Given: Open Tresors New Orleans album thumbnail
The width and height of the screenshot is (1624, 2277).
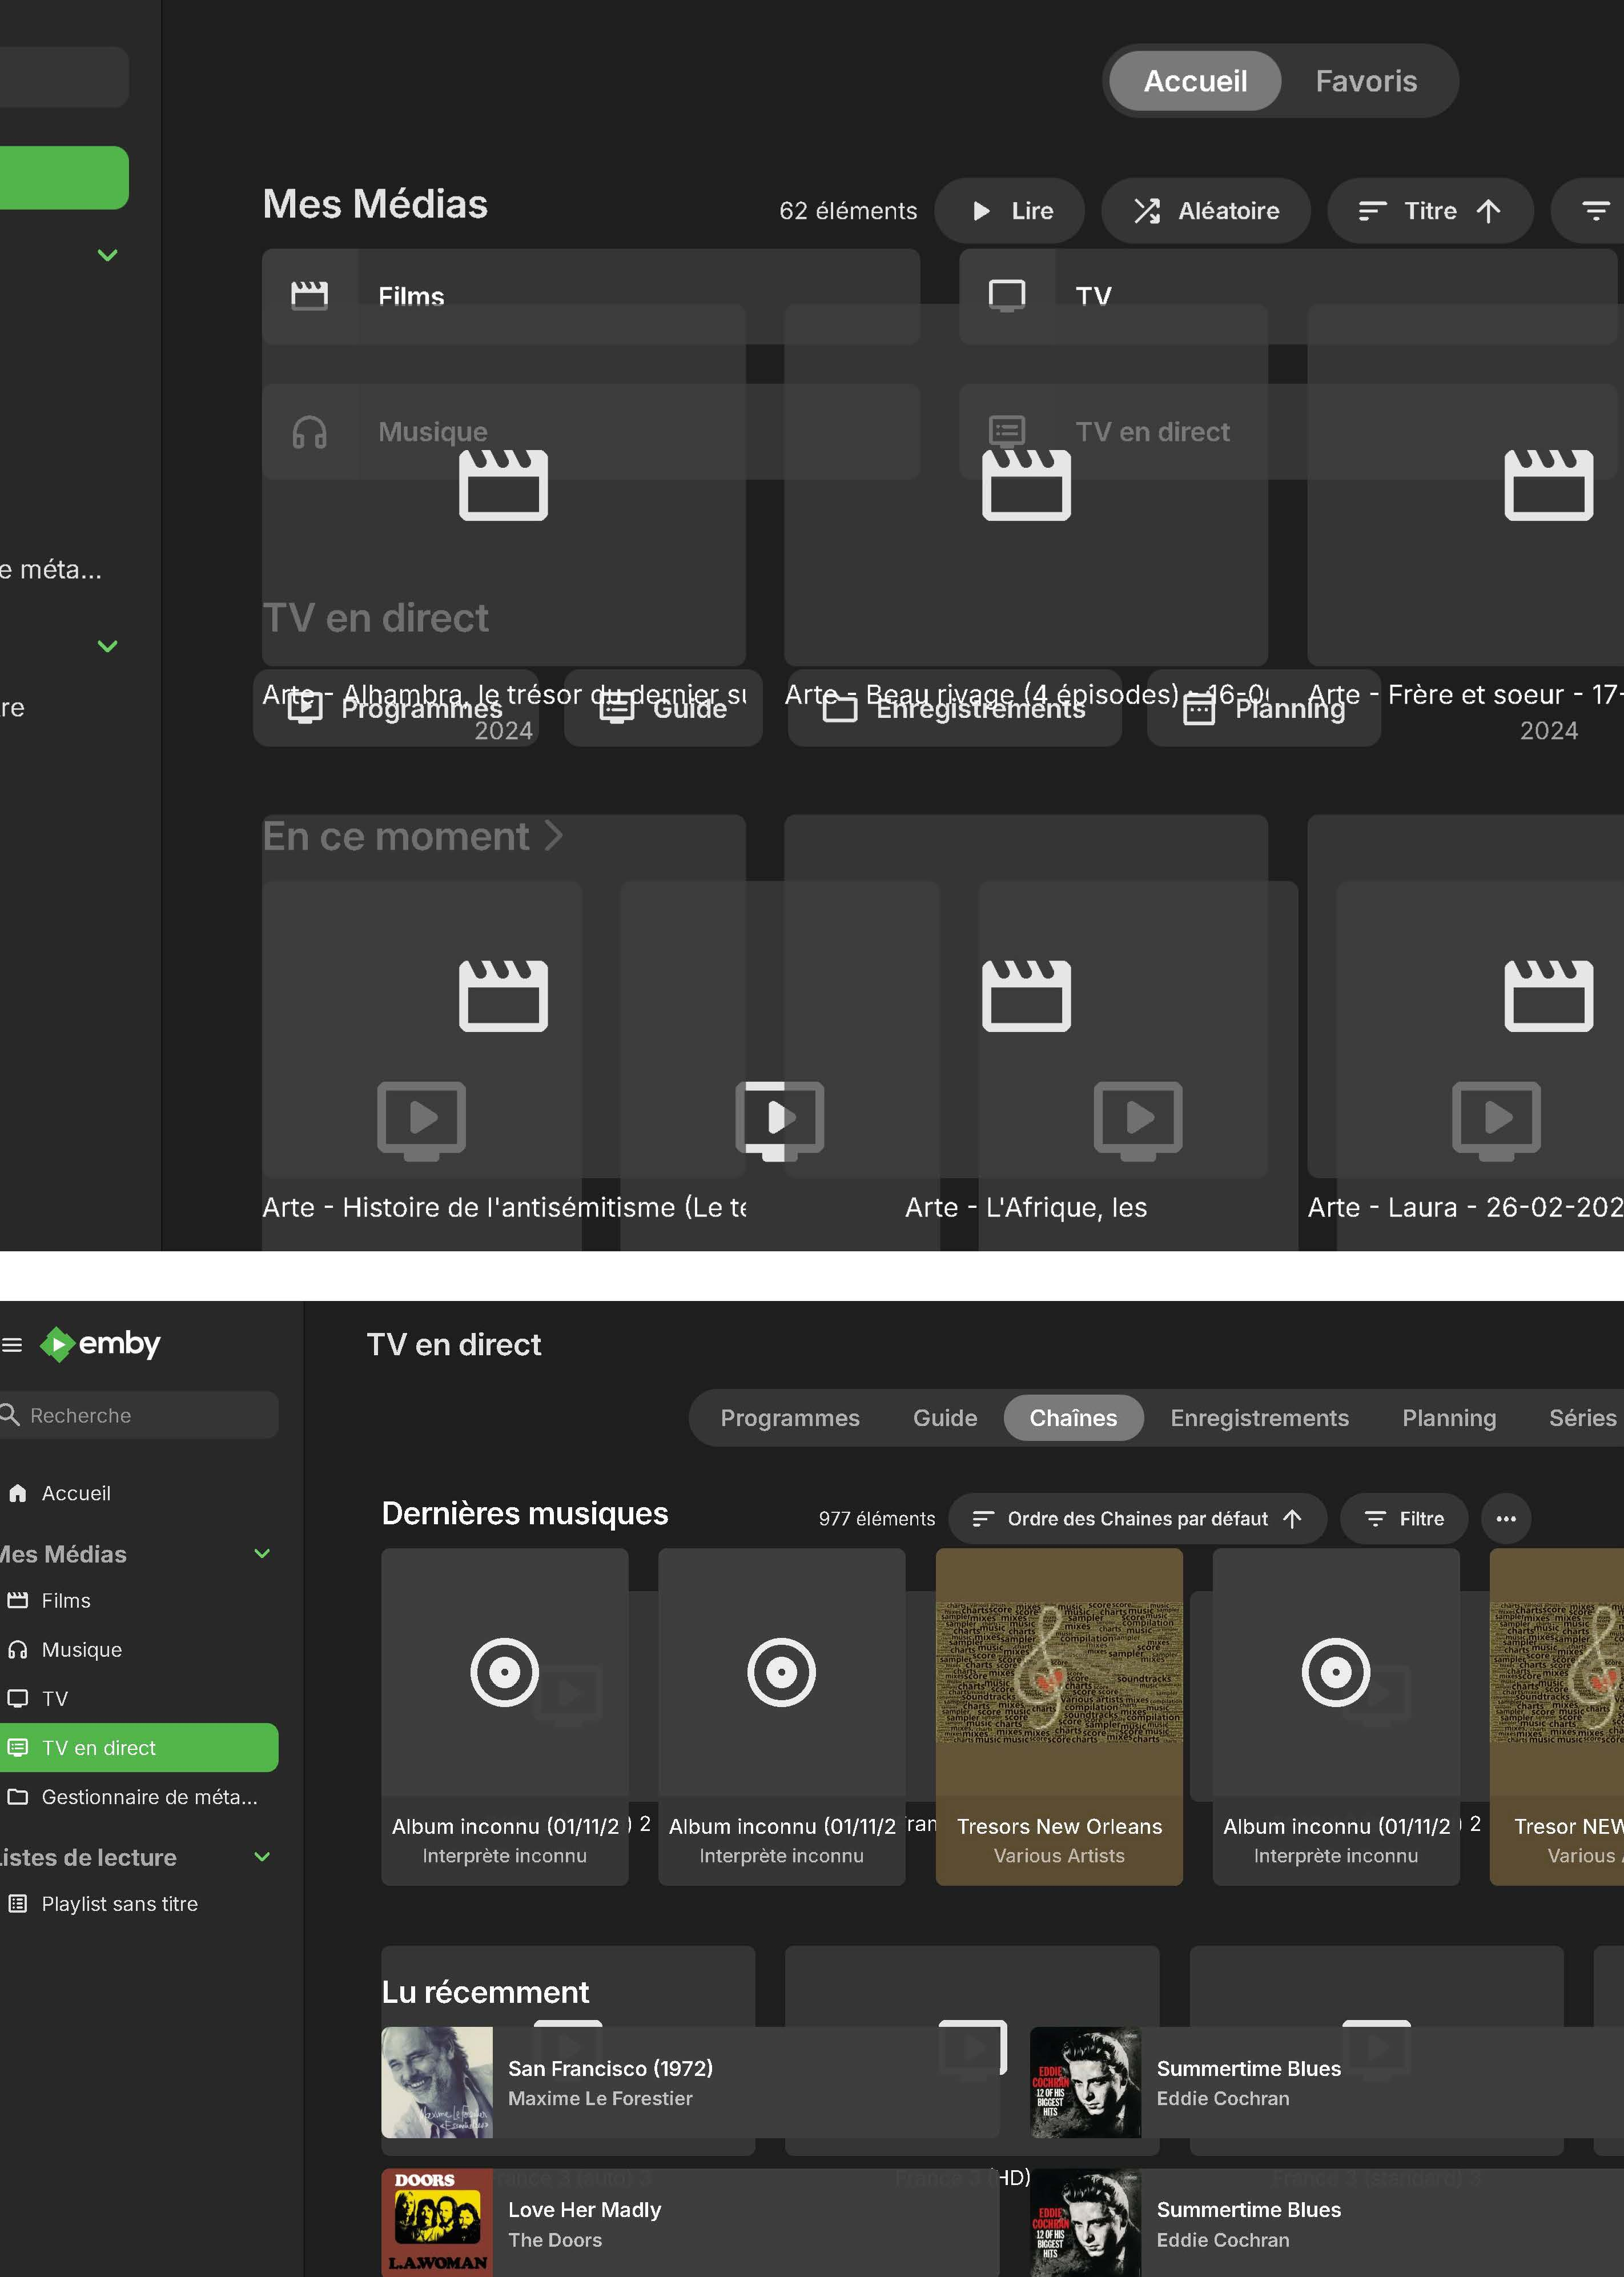Looking at the screenshot, I should pos(1059,1672).
